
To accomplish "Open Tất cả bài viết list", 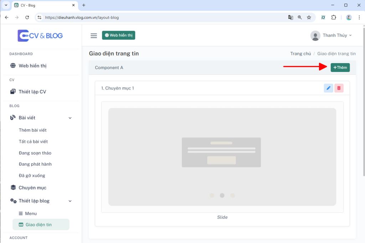I will coord(33,141).
